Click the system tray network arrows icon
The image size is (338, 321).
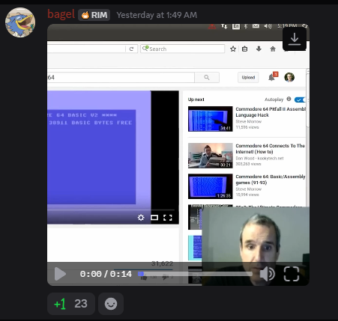click(224, 26)
